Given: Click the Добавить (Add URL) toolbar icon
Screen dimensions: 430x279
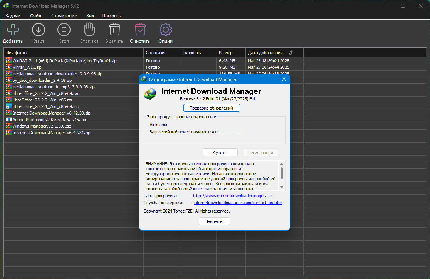Looking at the screenshot, I should coord(13,30).
